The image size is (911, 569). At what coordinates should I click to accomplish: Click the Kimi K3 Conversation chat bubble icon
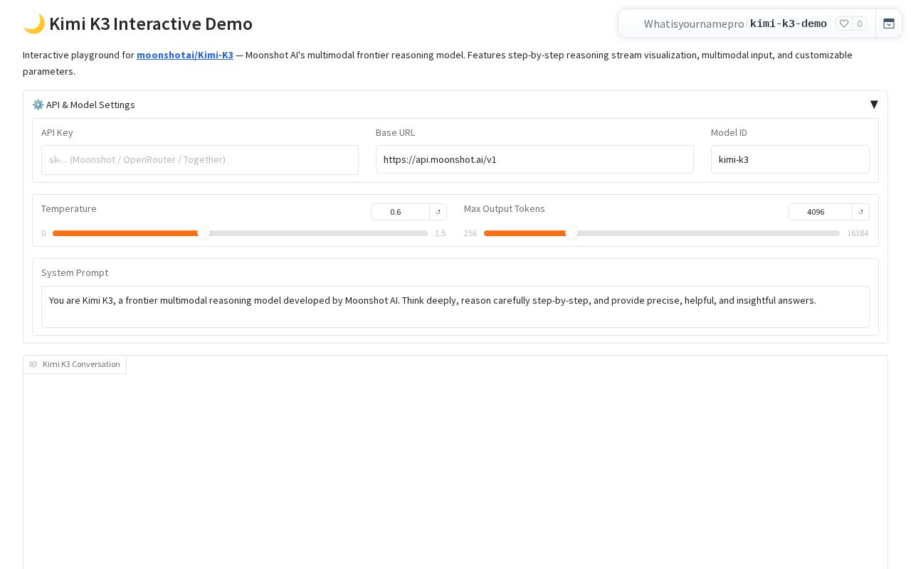(33, 364)
